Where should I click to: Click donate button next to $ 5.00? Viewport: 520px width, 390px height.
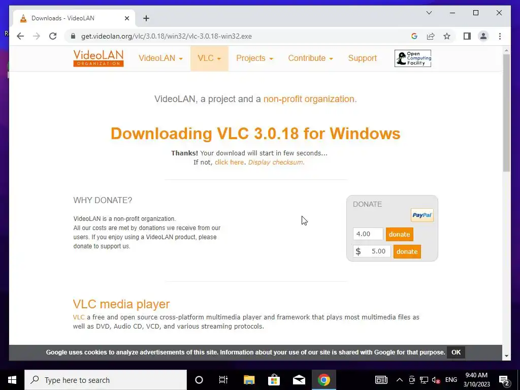click(407, 251)
